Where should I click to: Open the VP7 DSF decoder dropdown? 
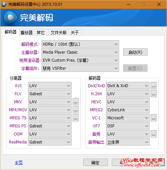tap(128, 126)
